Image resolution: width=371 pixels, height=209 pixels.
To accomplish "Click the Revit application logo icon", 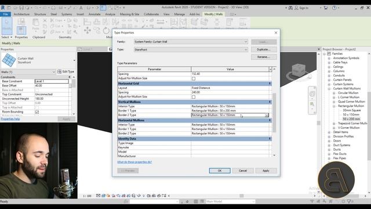I will click(3, 8).
